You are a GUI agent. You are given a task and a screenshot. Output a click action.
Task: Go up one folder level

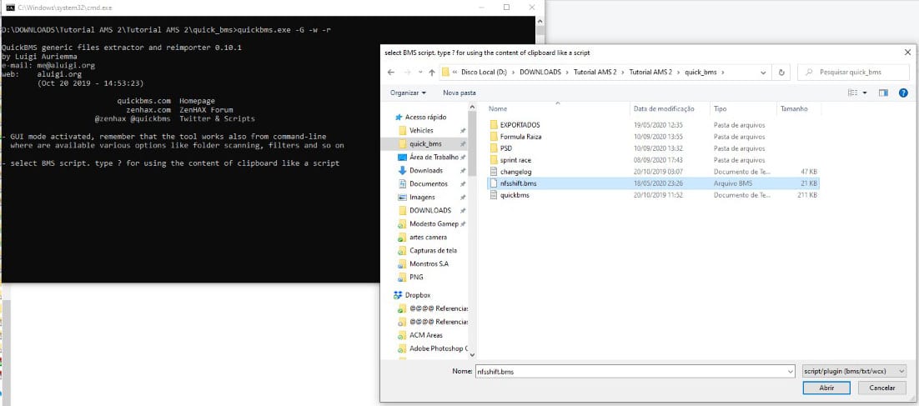point(429,73)
